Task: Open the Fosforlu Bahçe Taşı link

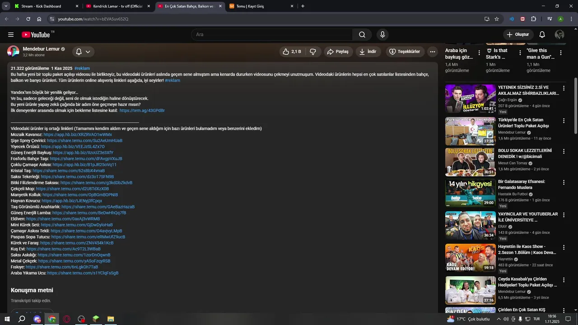Action: coord(86,159)
